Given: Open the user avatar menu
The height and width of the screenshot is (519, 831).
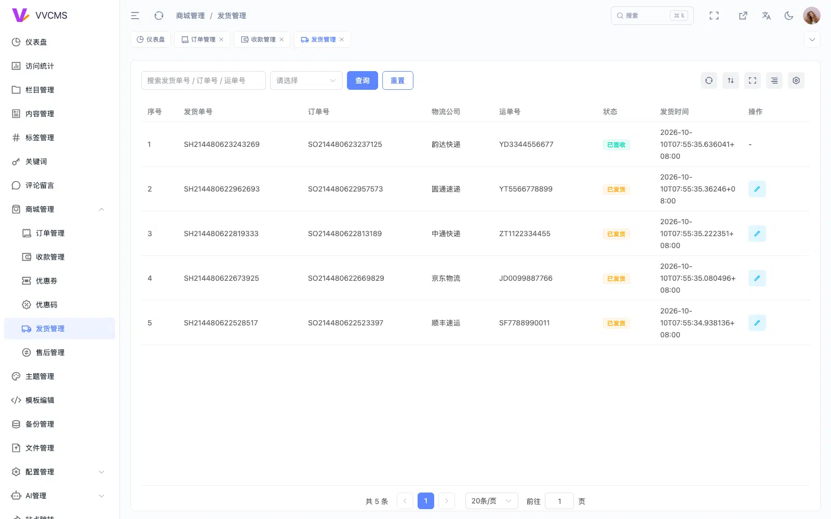Looking at the screenshot, I should tap(811, 16).
